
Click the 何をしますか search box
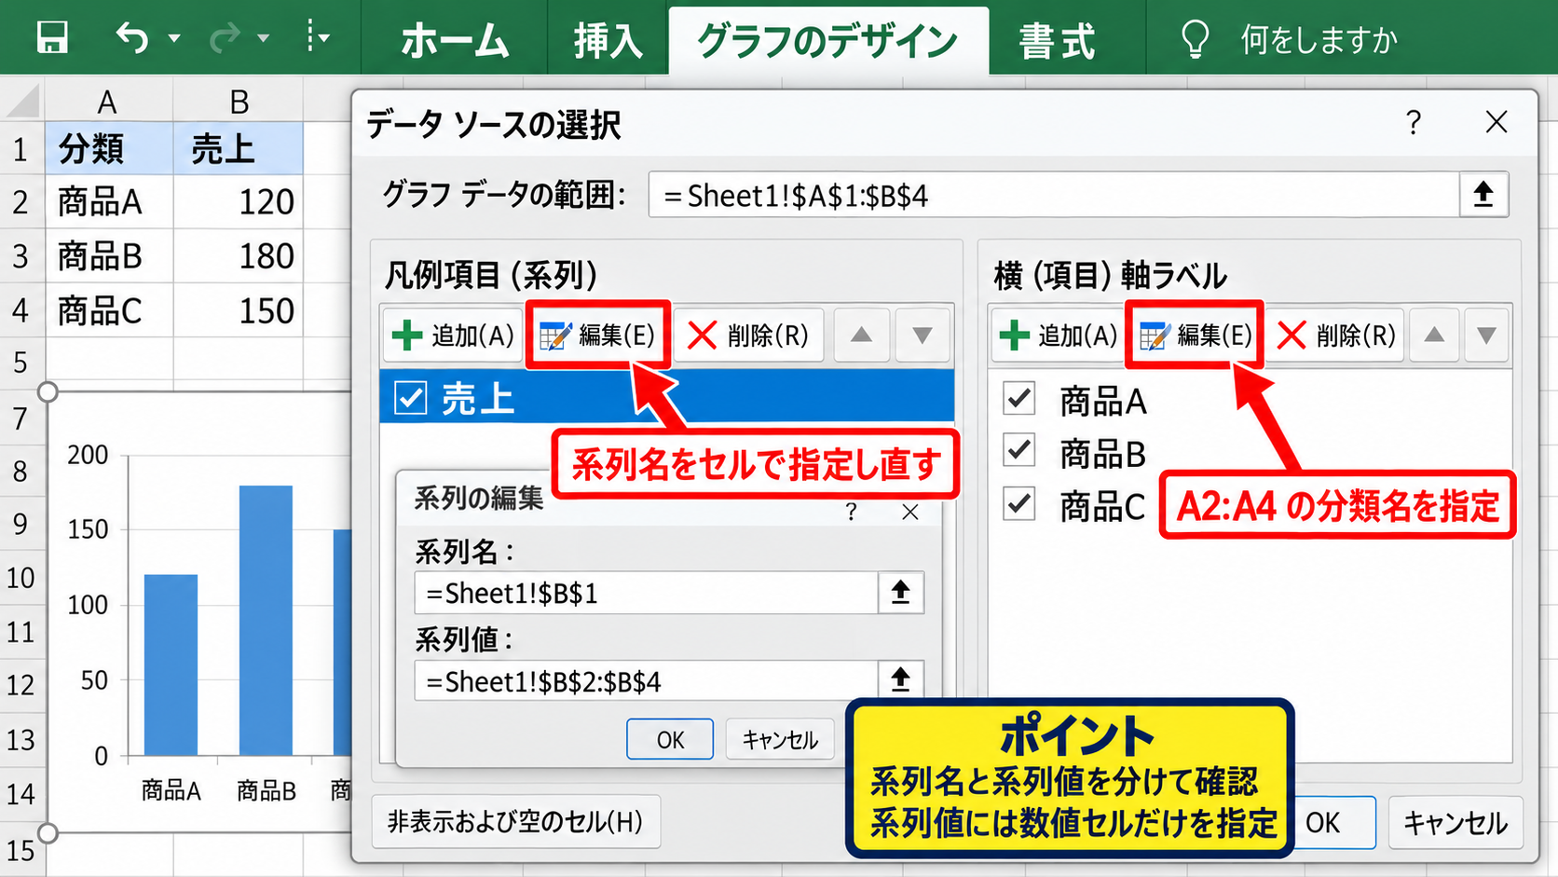pos(1319,40)
